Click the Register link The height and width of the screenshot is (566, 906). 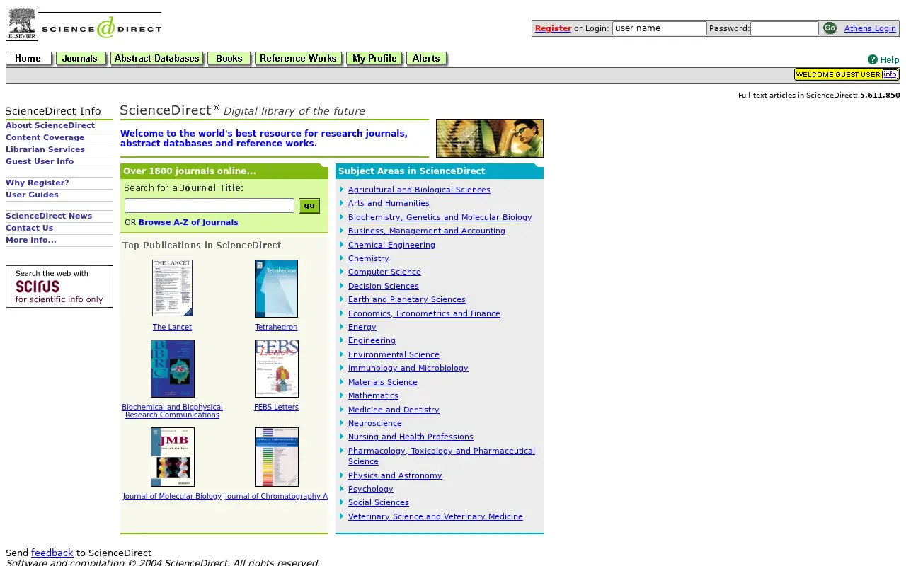tap(553, 28)
